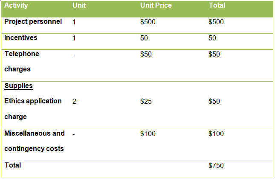Select the Telephone charges $50 total
The height and width of the screenshot is (179, 275).
tap(214, 54)
